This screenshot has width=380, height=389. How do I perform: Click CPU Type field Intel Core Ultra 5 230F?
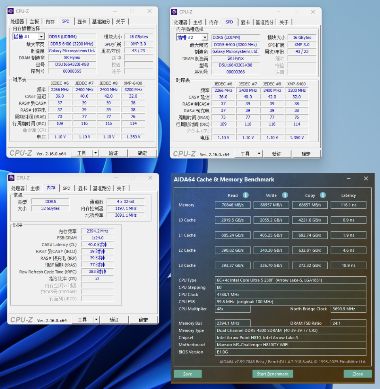click(x=290, y=280)
